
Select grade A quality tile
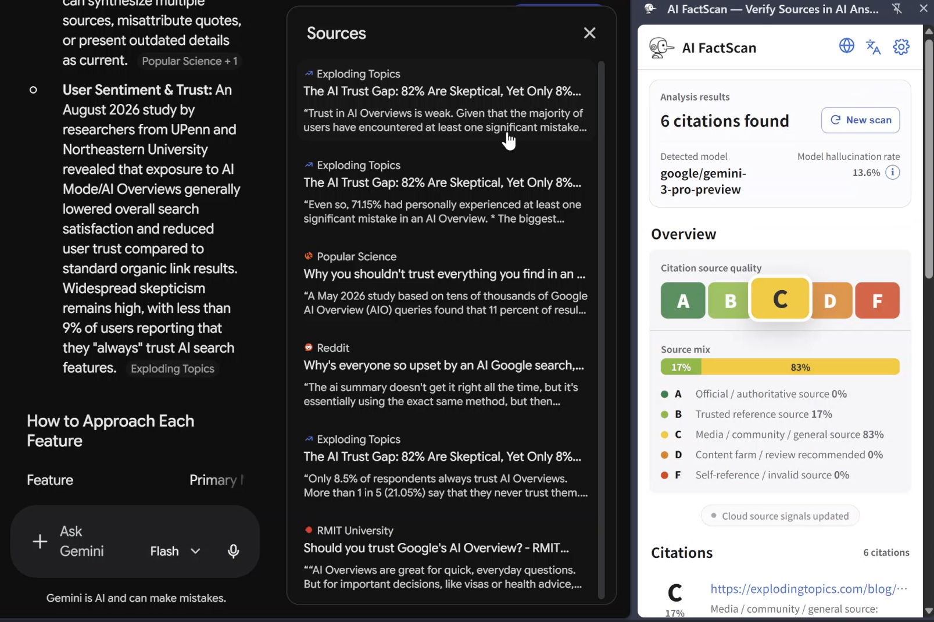click(683, 301)
